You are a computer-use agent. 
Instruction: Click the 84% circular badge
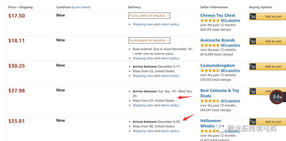coord(277,97)
